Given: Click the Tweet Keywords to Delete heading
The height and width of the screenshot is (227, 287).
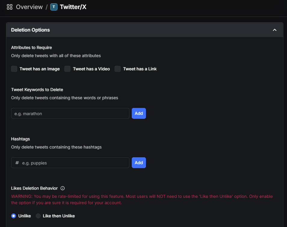Looking at the screenshot, I should coord(37,90).
